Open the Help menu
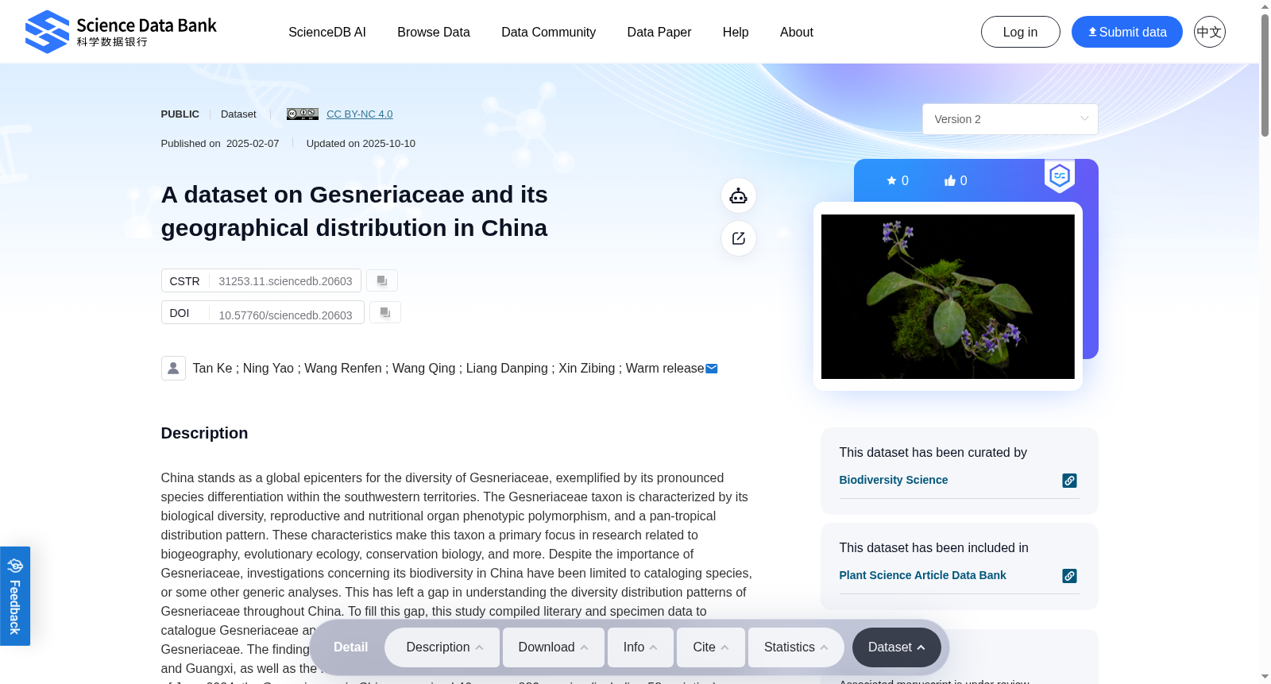The image size is (1271, 684). pyautogui.click(x=736, y=32)
